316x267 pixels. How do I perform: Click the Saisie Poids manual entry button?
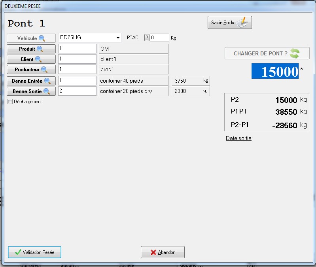(229, 23)
